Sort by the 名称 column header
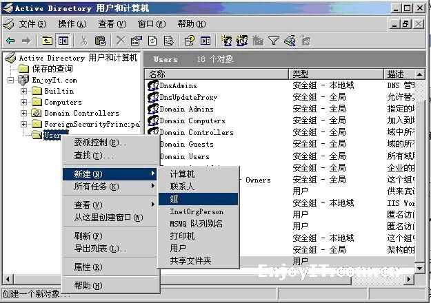431x303 pixels. pyautogui.click(x=217, y=74)
